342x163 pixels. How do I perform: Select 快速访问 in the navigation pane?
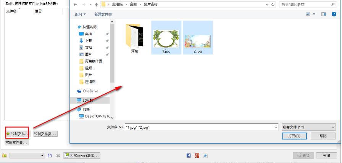[x=89, y=27]
